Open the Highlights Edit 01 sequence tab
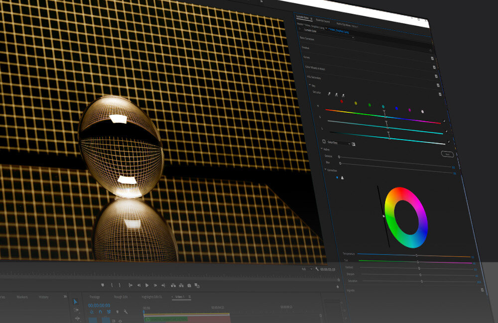498x323 pixels. pyautogui.click(x=152, y=297)
